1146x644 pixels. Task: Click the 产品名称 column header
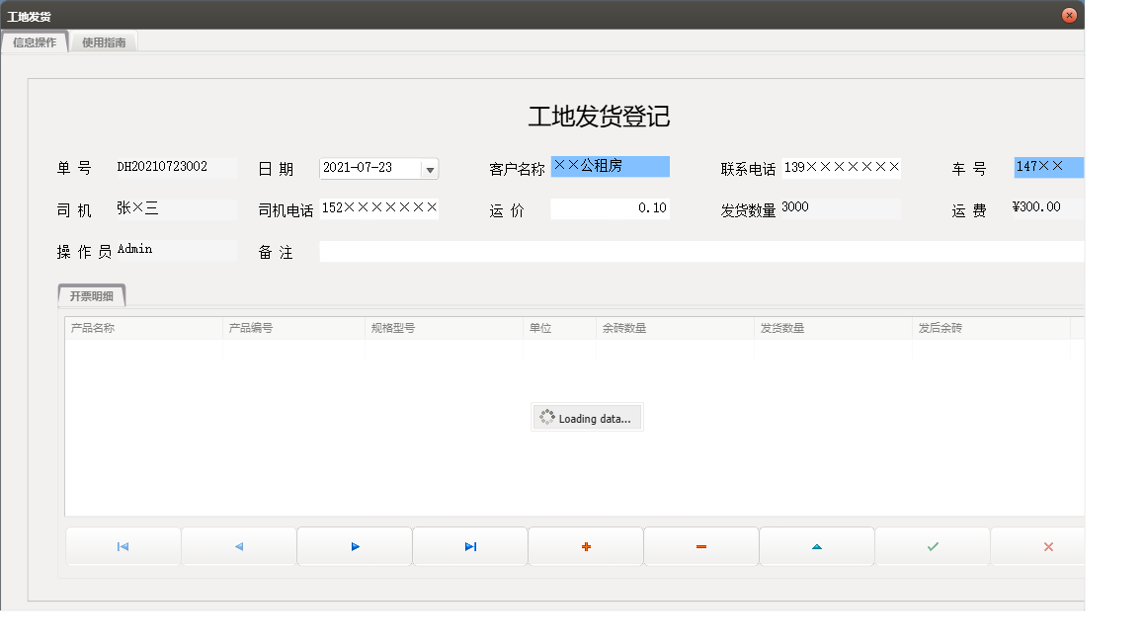point(138,327)
